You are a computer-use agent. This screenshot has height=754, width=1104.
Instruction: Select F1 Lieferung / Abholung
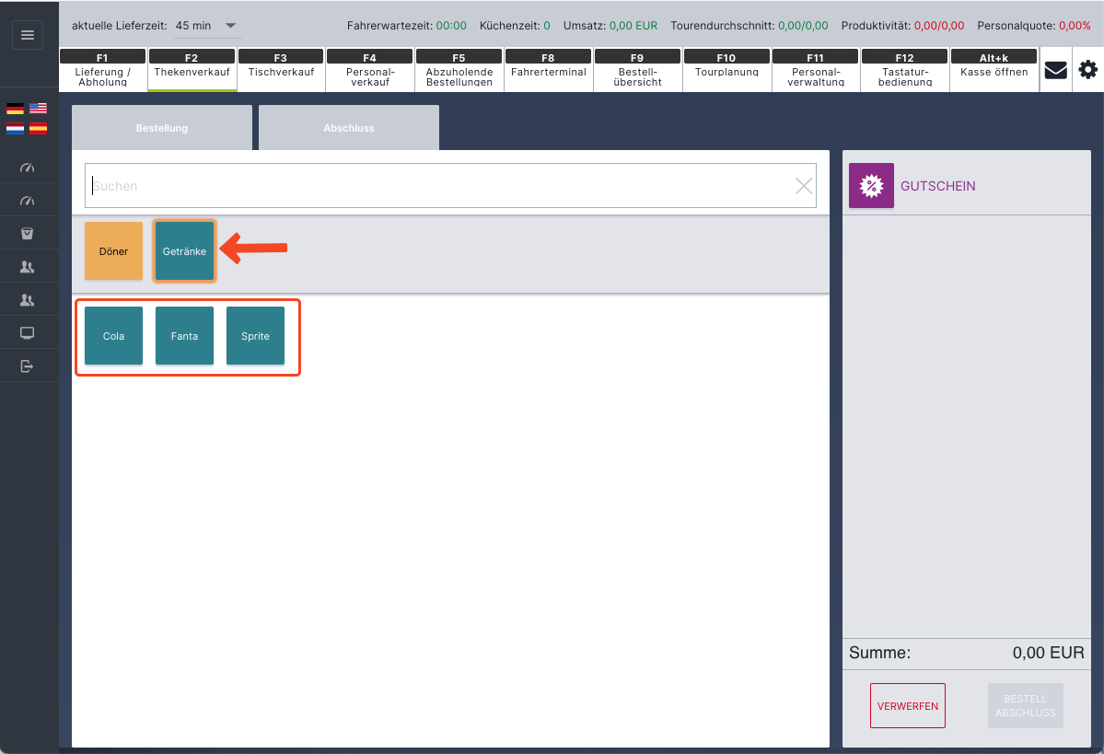tap(103, 69)
